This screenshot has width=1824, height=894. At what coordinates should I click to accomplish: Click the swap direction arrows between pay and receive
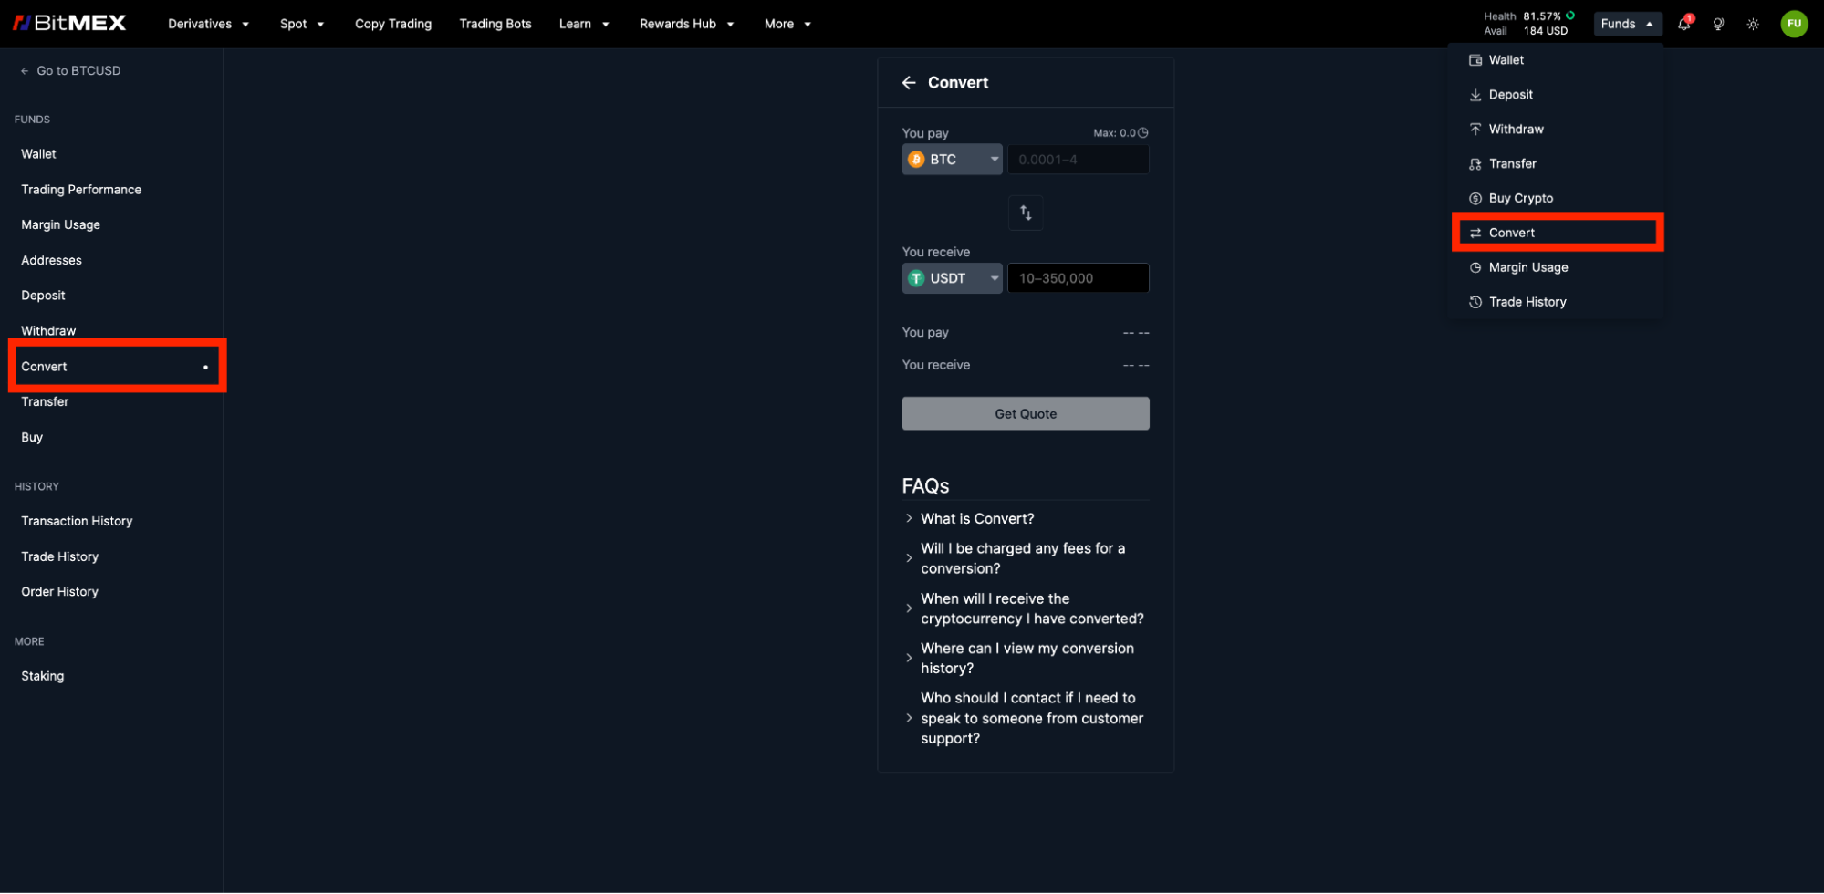click(x=1025, y=213)
